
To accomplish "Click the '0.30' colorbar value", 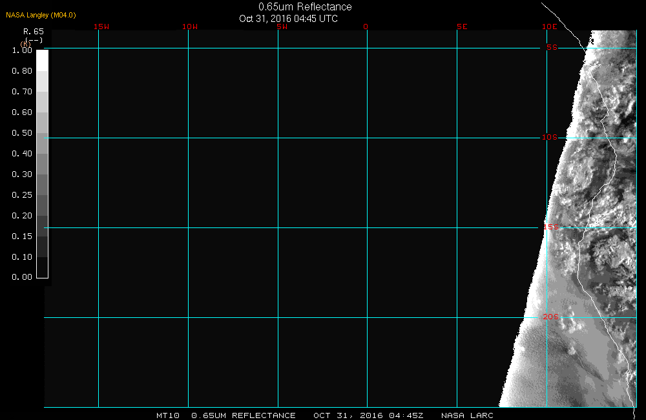I will (22, 174).
